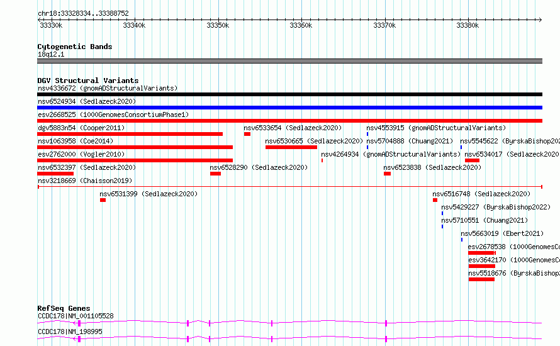Select the small red nsv6531399 marker
This screenshot has width=560, height=346.
click(103, 200)
